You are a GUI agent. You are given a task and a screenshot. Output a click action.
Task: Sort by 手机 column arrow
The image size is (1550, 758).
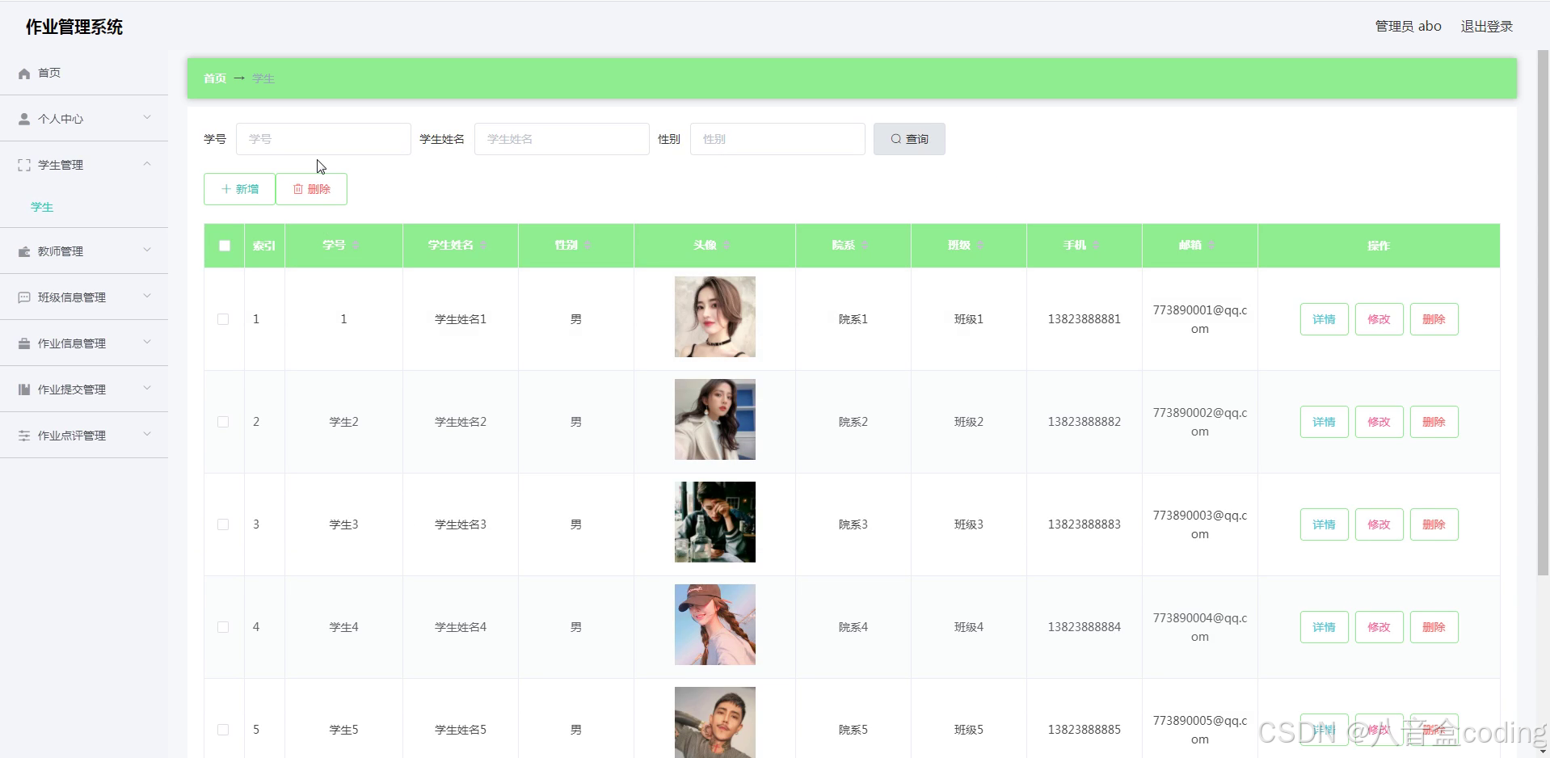coord(1096,245)
